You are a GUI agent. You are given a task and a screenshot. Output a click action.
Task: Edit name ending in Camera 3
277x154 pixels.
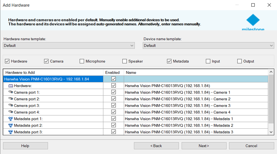pyautogui.click(x=196, y=106)
